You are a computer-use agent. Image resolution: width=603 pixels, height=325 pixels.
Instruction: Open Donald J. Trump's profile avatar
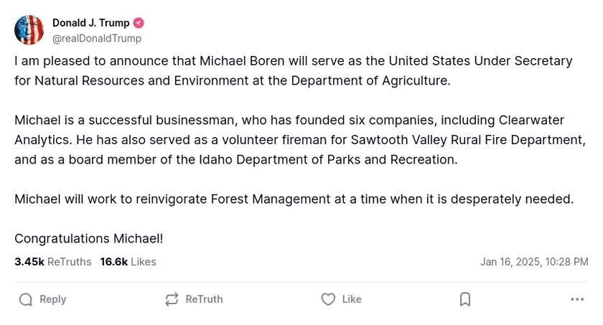pyautogui.click(x=29, y=30)
